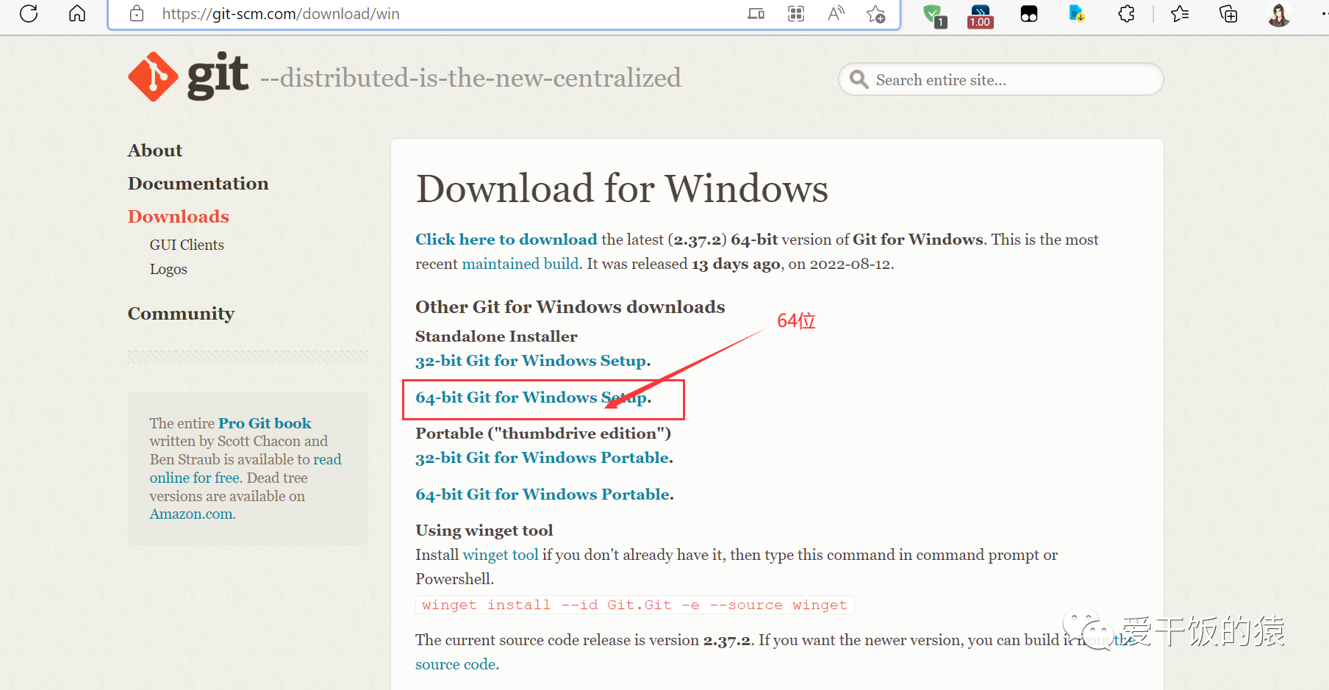This screenshot has width=1329, height=690.
Task: Open the extension showing 1.00 badge
Action: [981, 15]
